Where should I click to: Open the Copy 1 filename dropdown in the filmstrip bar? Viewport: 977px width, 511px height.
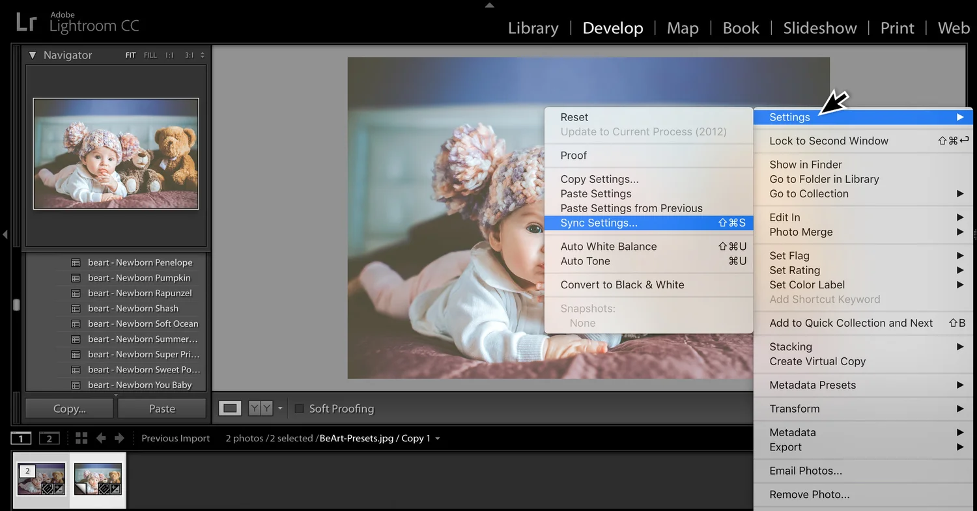coord(437,438)
